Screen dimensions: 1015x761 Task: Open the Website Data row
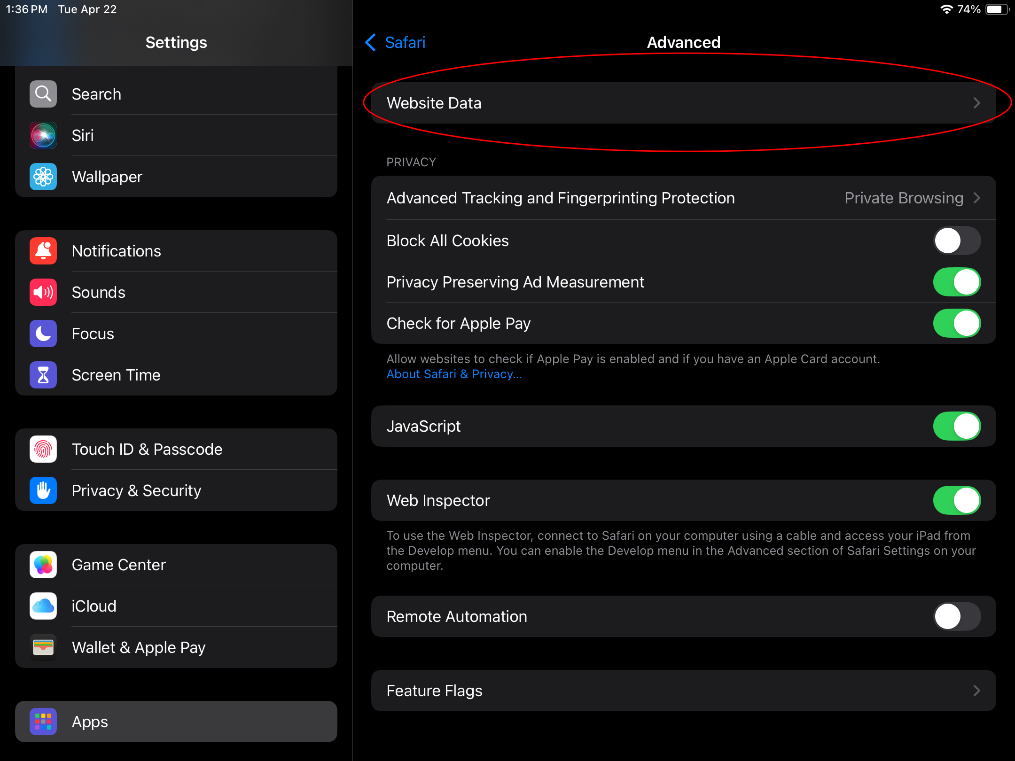(x=683, y=103)
